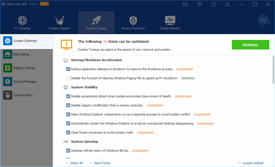Uncheck Close frozen processes to avoid crash

[x=68, y=132]
